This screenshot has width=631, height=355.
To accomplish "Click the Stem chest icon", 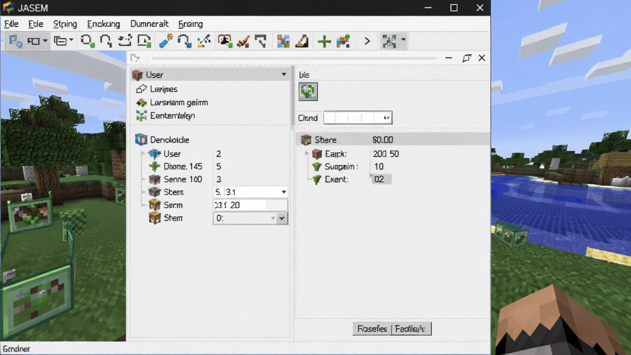I will (155, 218).
